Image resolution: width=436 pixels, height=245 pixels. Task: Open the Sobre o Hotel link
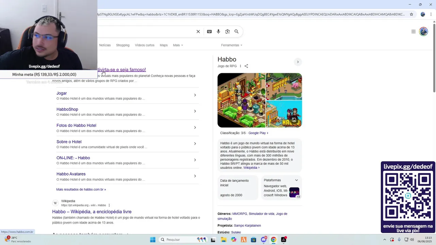click(x=69, y=142)
